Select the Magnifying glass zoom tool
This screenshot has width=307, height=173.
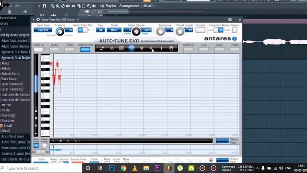point(151,48)
